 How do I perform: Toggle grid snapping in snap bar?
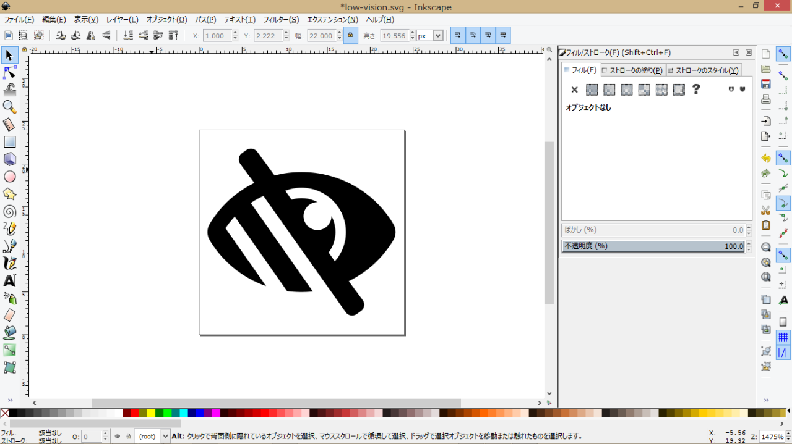783,337
